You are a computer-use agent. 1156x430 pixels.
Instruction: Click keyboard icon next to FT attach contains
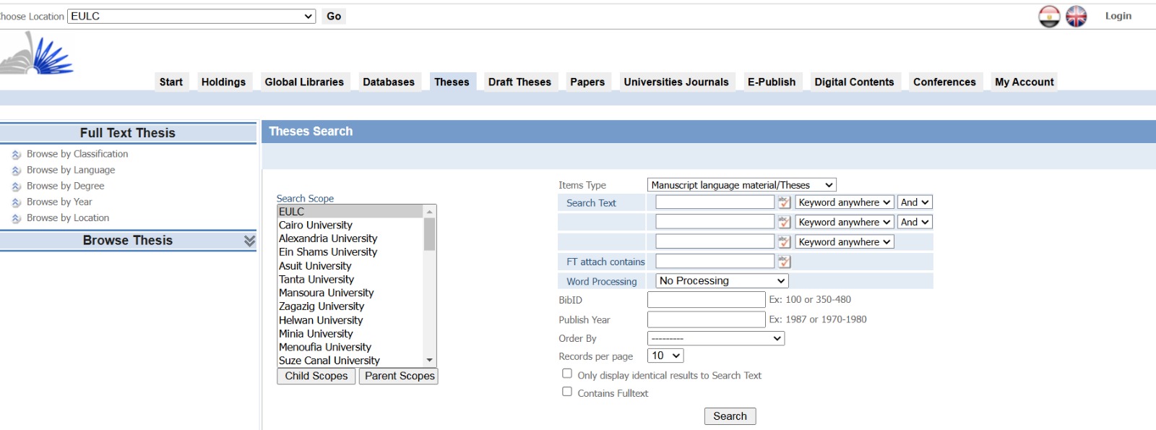[784, 262]
